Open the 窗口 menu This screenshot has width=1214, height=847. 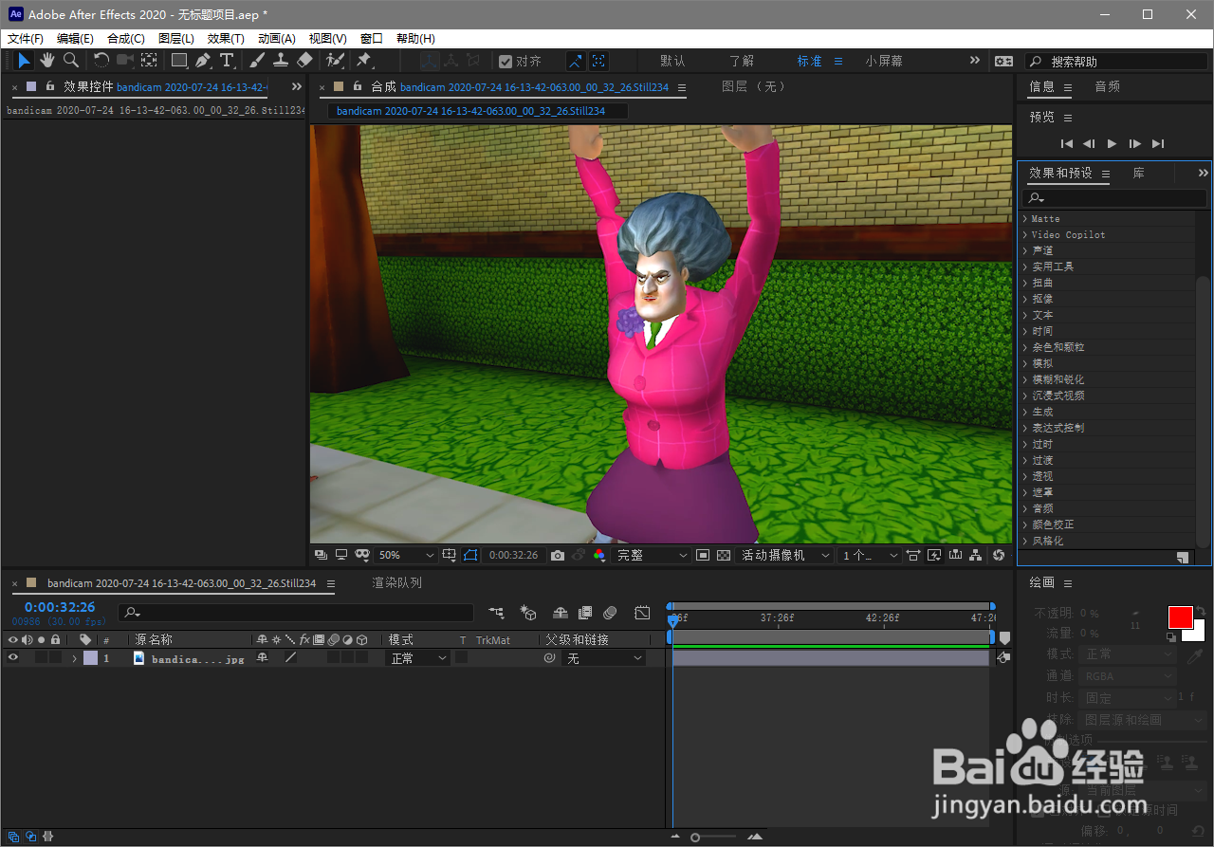[x=372, y=39]
